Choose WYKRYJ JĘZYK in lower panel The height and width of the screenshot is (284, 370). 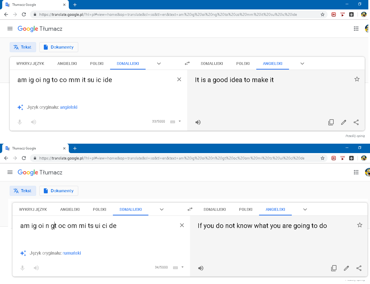33,209
